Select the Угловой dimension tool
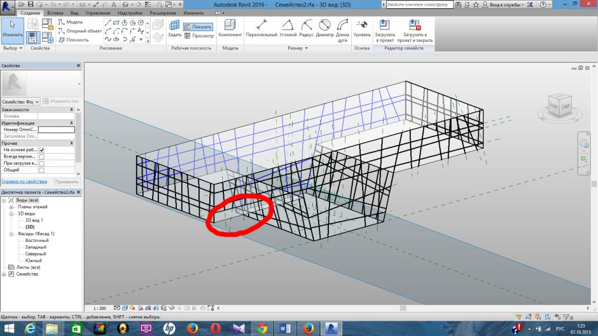 288,28
